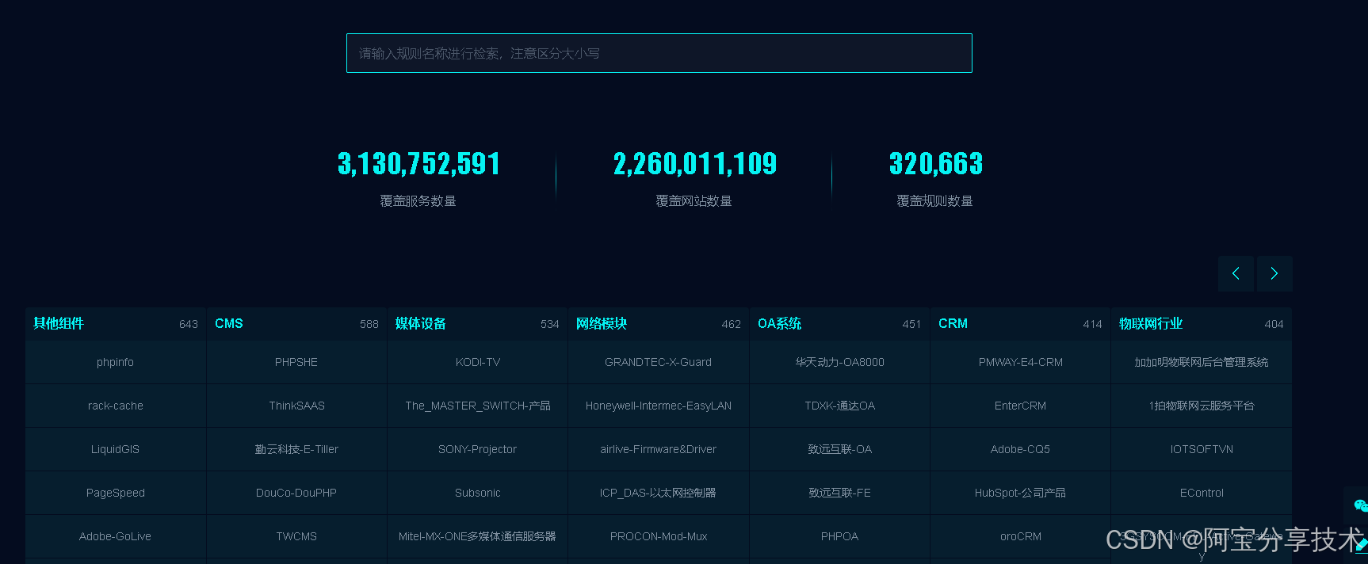Select the The_MASTER_SWITCH-产品 rule
This screenshot has height=564, width=1368.
pyautogui.click(x=477, y=406)
